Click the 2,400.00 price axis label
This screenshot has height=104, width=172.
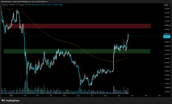[x=167, y=50]
